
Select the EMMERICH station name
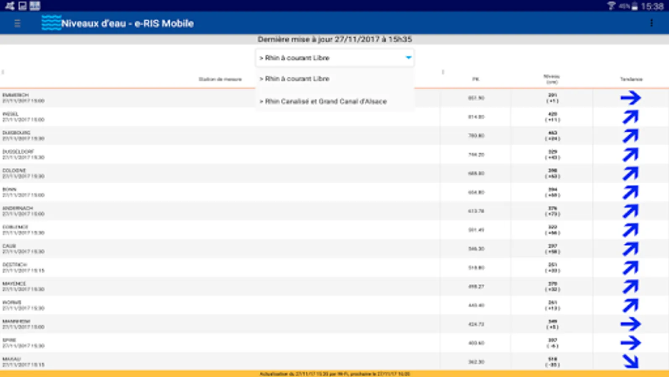[16, 95]
